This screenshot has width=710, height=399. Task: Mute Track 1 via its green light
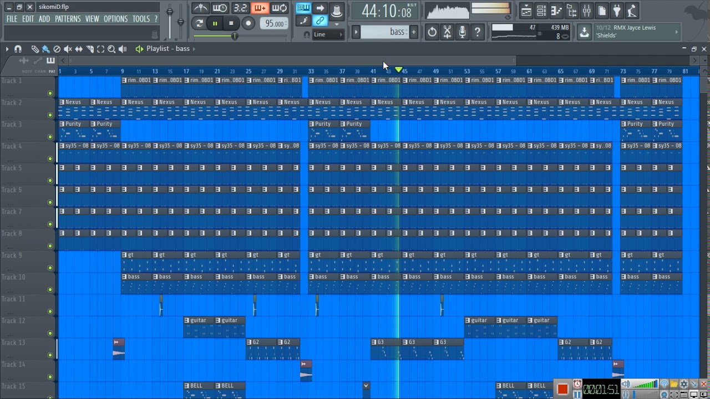50,93
